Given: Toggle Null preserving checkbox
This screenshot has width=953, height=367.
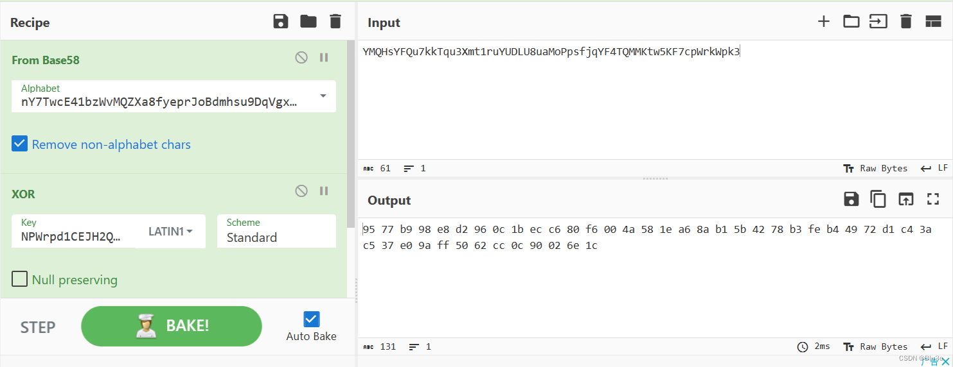Looking at the screenshot, I should coord(20,279).
